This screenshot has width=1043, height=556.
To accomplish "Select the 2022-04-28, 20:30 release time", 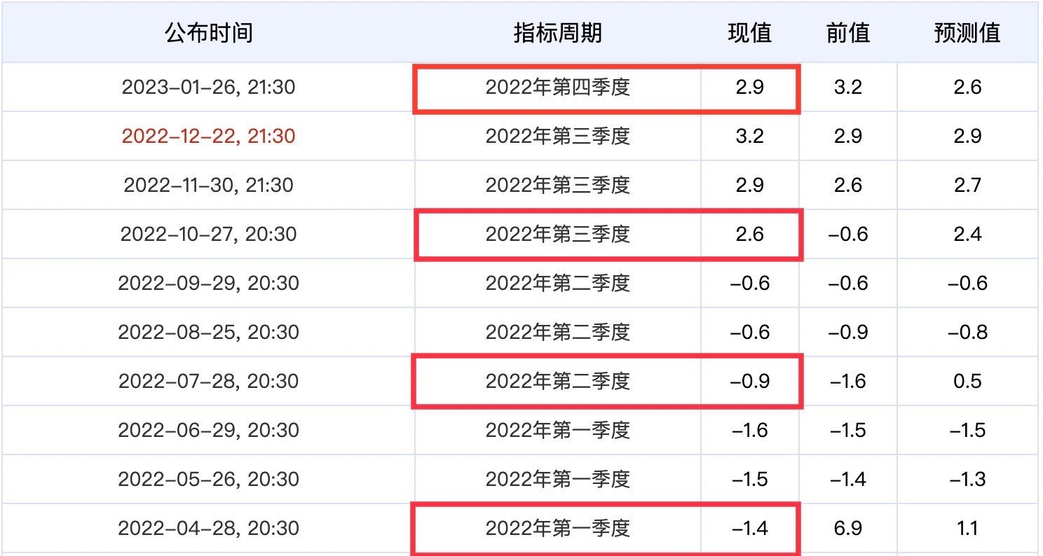I will 209,528.
